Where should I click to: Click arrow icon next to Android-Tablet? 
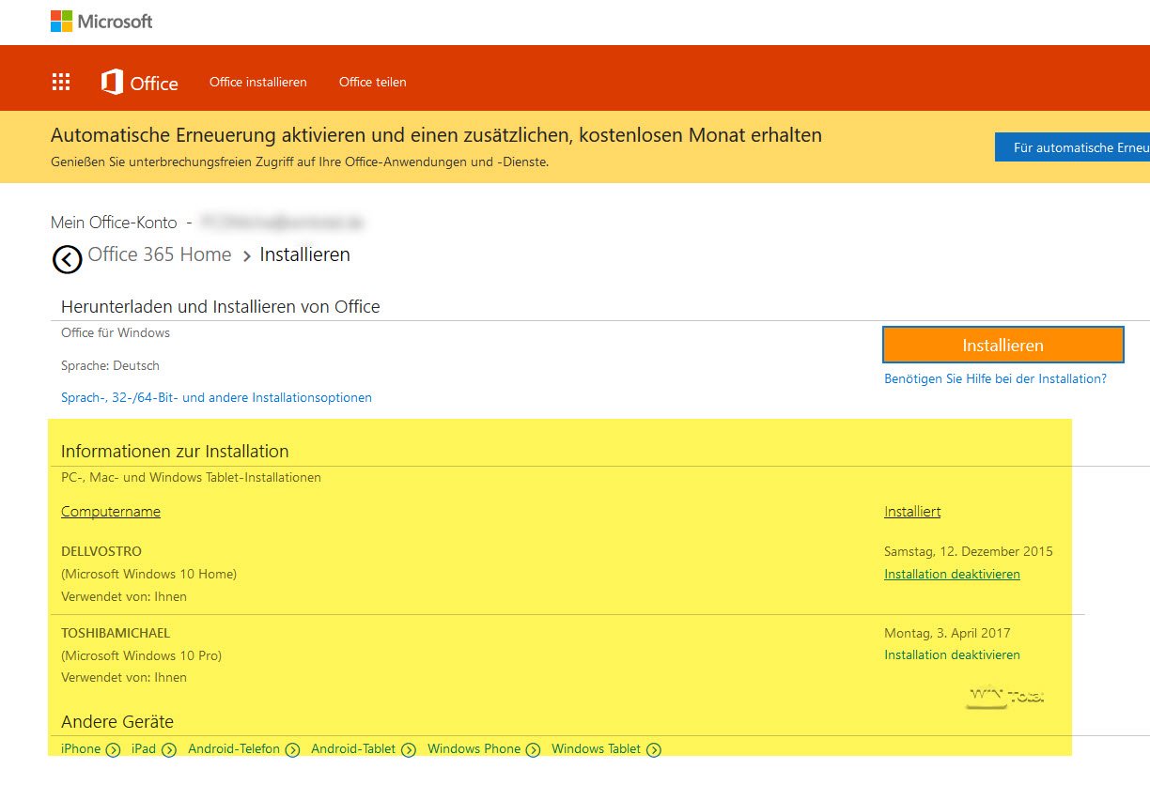[409, 749]
